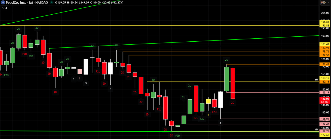Image resolution: width=331 pixels, height=139 pixels.
Task: Click the 127.60 price label
Action: 324,135
